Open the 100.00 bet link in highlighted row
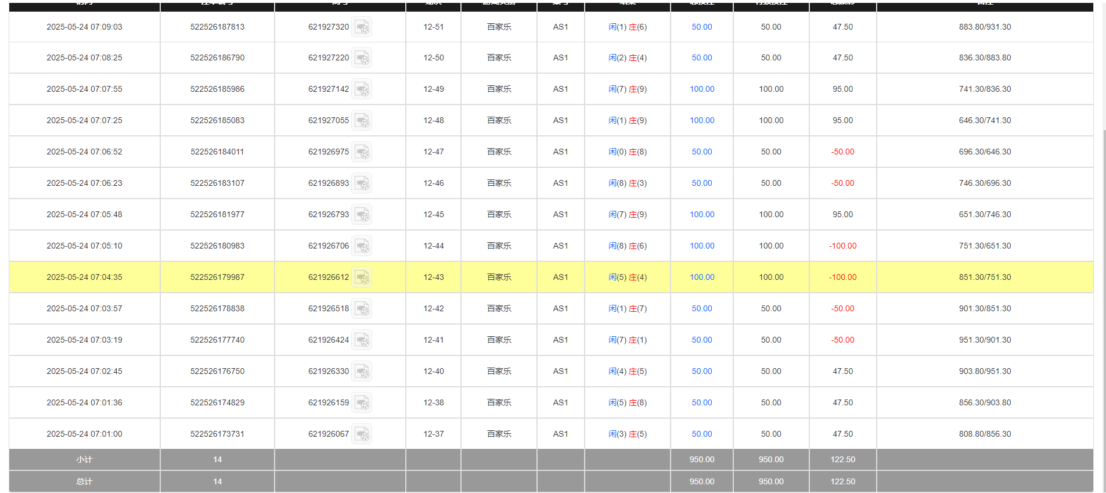This screenshot has width=1106, height=493. (x=701, y=278)
